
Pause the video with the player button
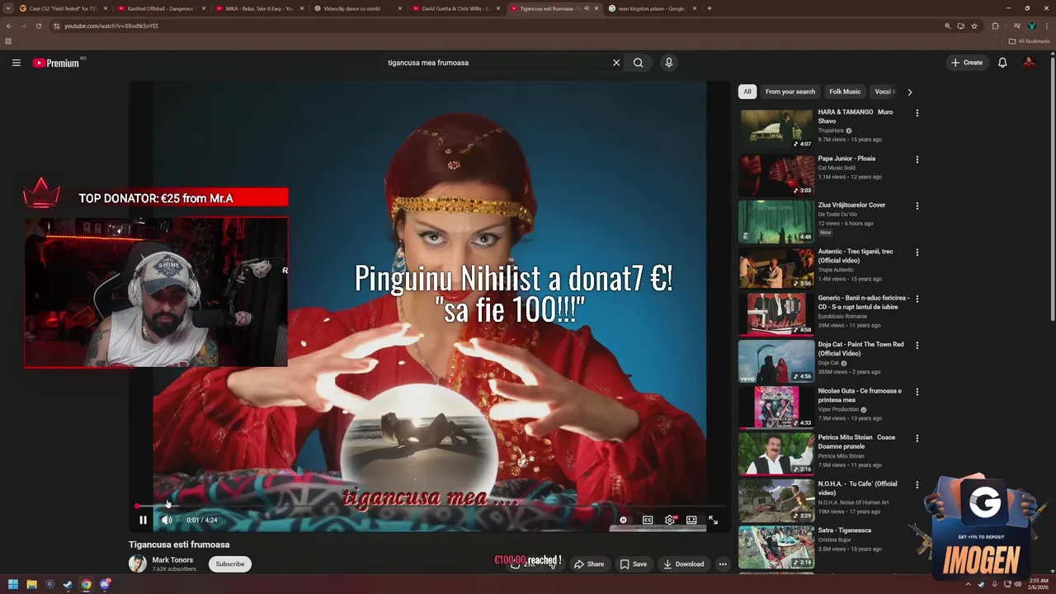click(143, 520)
